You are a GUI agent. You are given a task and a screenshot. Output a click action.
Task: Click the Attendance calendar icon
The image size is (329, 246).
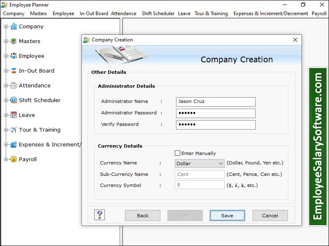(x=14, y=86)
